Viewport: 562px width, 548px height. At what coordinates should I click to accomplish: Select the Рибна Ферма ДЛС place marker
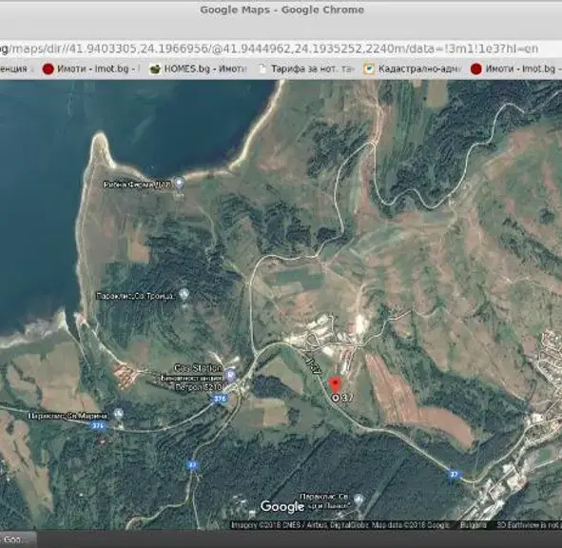coord(179,184)
